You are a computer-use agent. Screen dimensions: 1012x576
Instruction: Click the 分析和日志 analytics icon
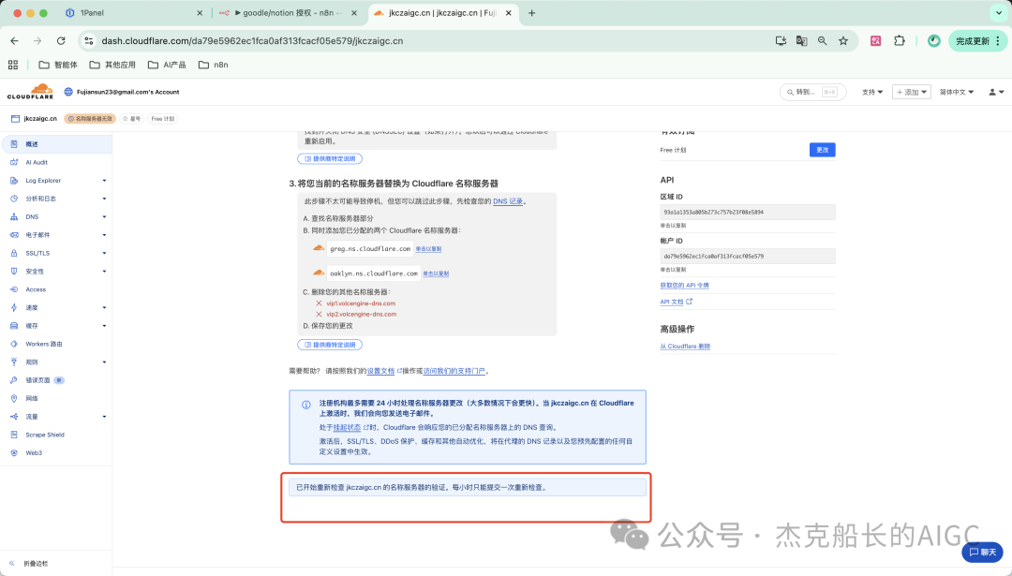tap(13, 199)
